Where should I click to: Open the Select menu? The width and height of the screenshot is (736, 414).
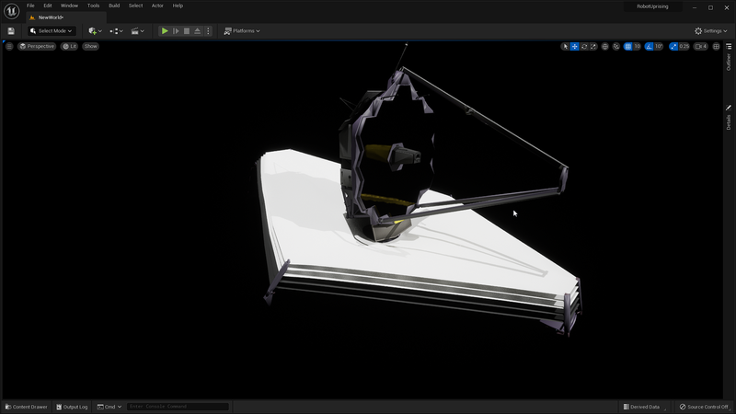(x=135, y=6)
